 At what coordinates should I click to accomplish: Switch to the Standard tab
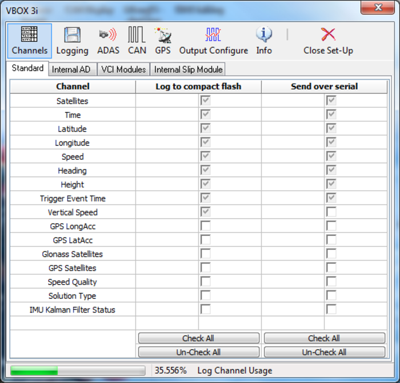[x=27, y=69]
